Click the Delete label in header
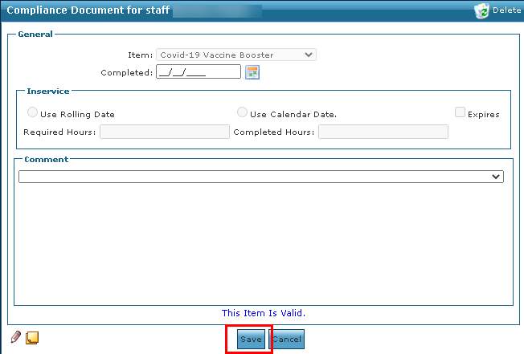The width and height of the screenshot is (524, 354). point(506,10)
